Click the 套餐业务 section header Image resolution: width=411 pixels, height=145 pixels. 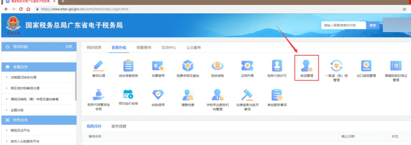click(39, 67)
